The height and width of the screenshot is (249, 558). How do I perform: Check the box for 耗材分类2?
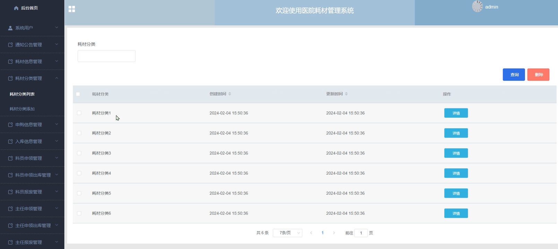pos(79,133)
